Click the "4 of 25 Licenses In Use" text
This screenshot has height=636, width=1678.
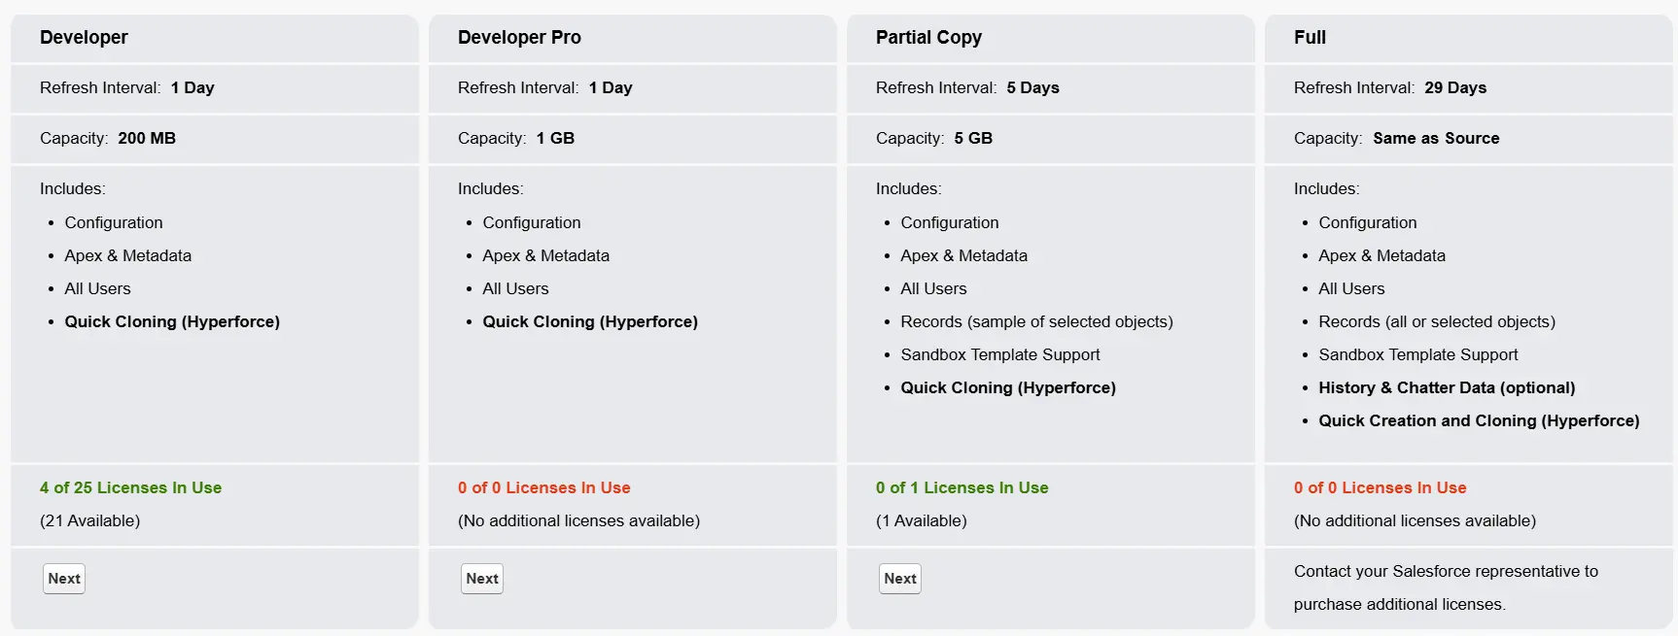click(130, 487)
